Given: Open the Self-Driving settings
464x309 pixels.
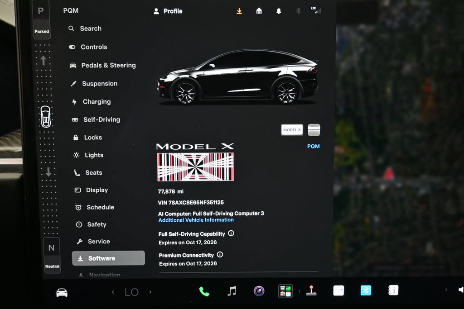Looking at the screenshot, I should coord(96,119).
